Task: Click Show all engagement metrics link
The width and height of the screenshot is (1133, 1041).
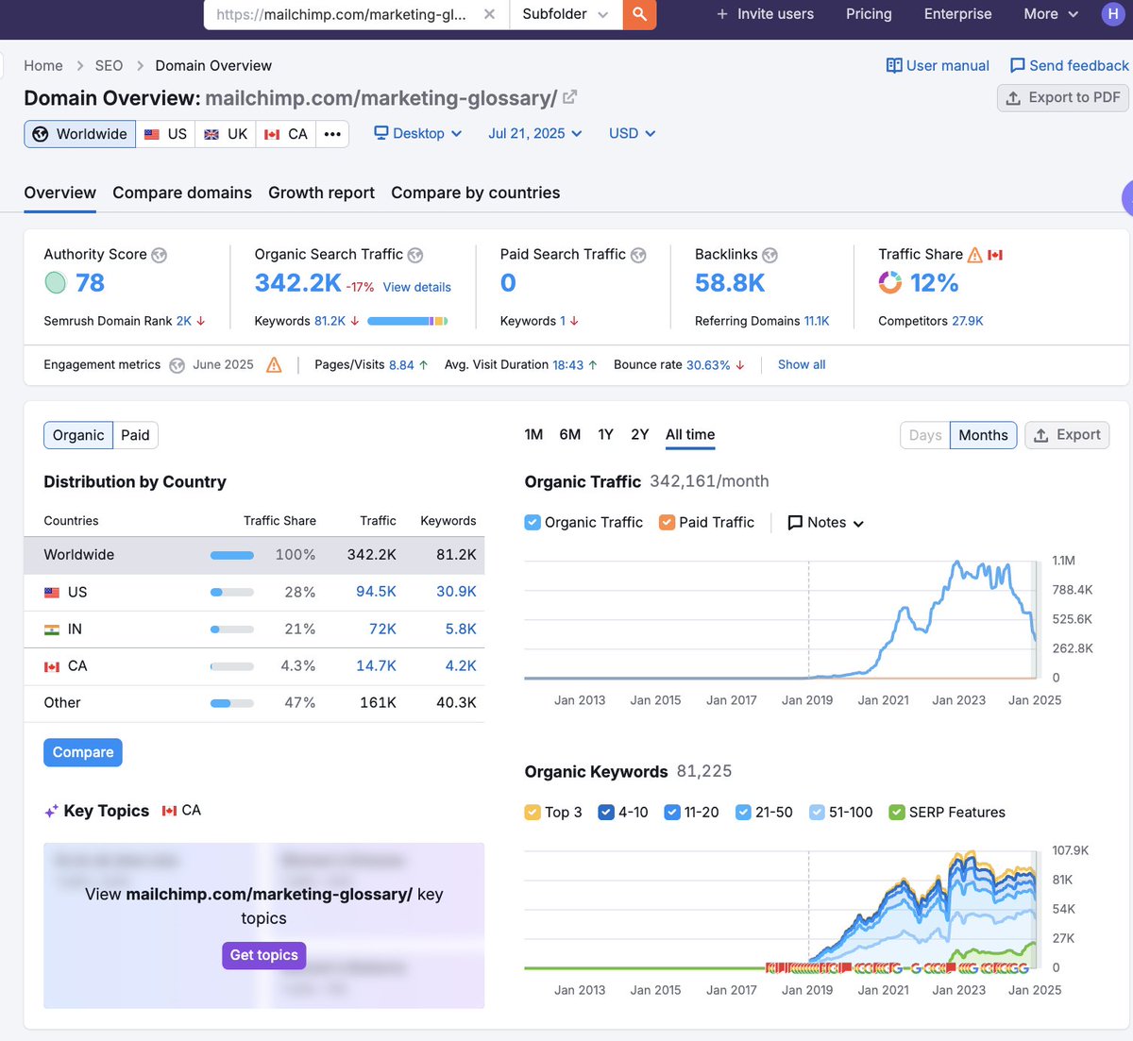Action: [802, 364]
